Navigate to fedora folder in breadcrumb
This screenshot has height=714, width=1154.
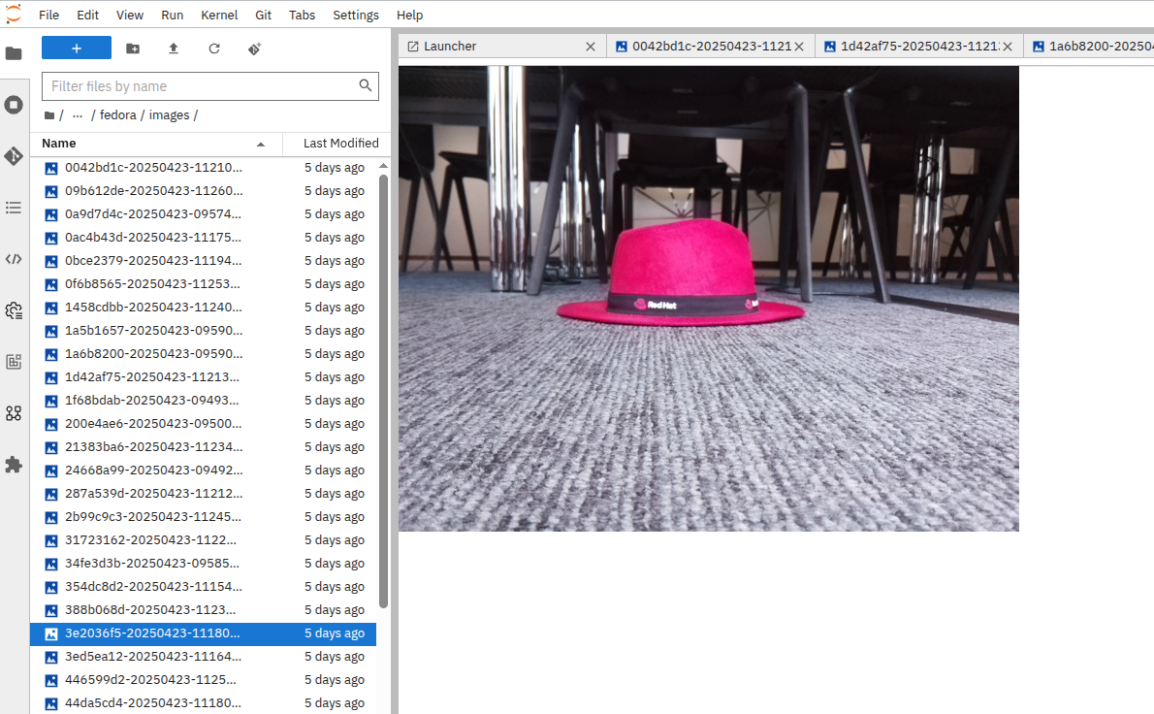(118, 115)
